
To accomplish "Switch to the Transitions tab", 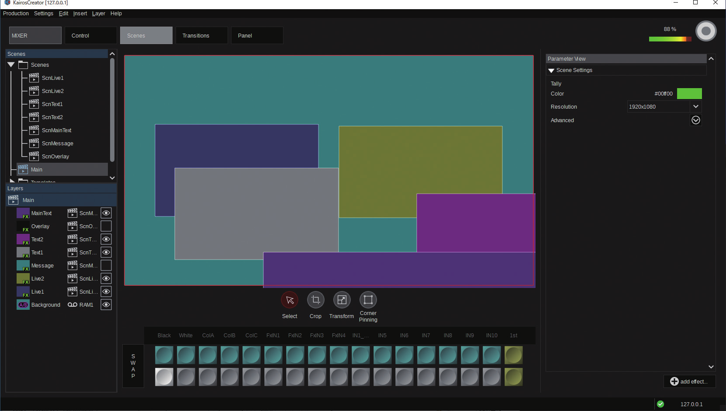I will click(201, 35).
